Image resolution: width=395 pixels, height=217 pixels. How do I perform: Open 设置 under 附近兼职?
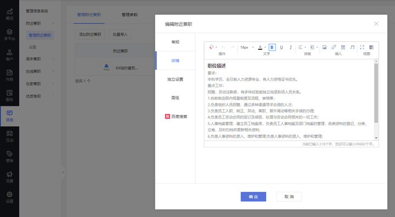point(32,47)
